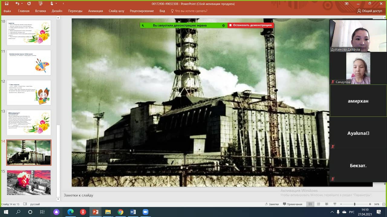This screenshot has width=387, height=217.
Task: Open Reading view from status bar
Action: point(327,204)
